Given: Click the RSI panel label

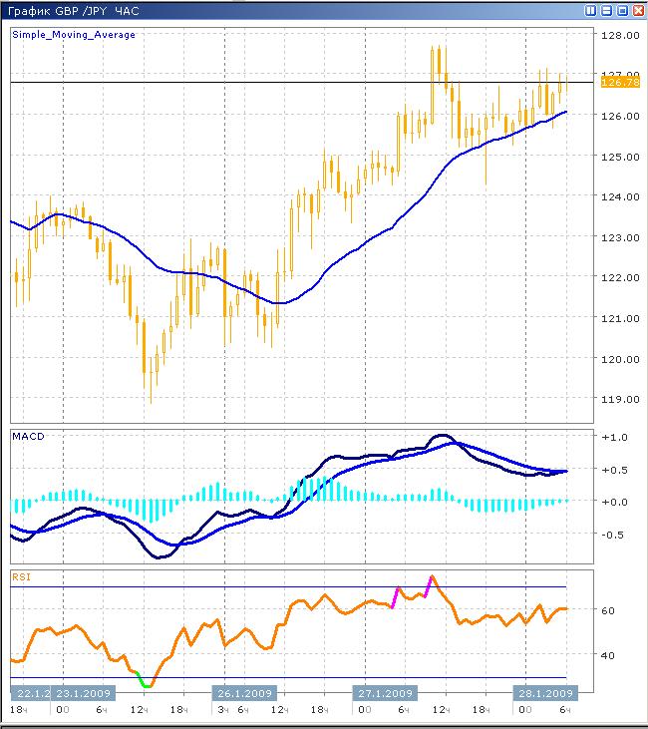Looking at the screenshot, I should [20, 575].
